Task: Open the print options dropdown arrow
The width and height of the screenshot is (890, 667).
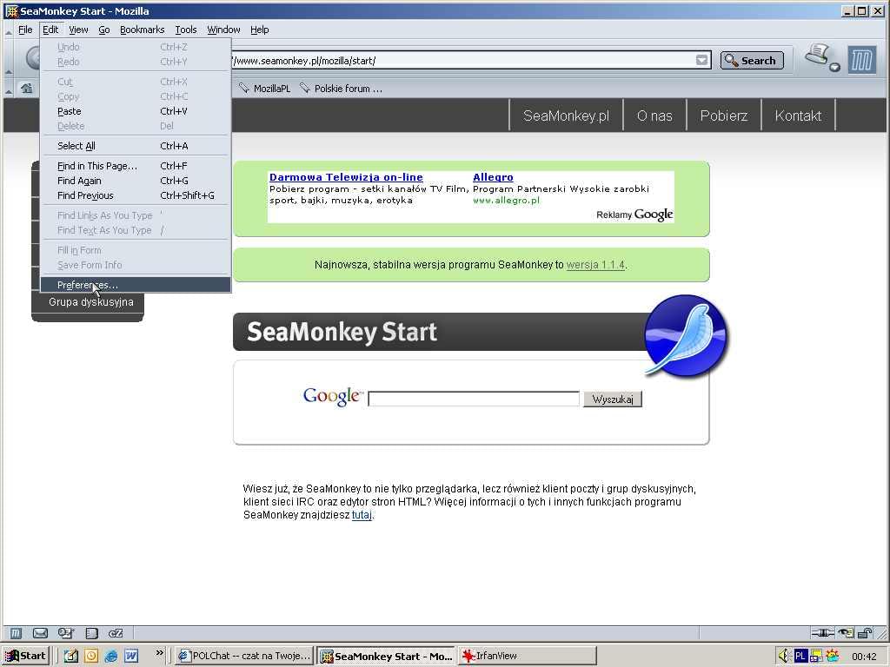Action: [834, 68]
